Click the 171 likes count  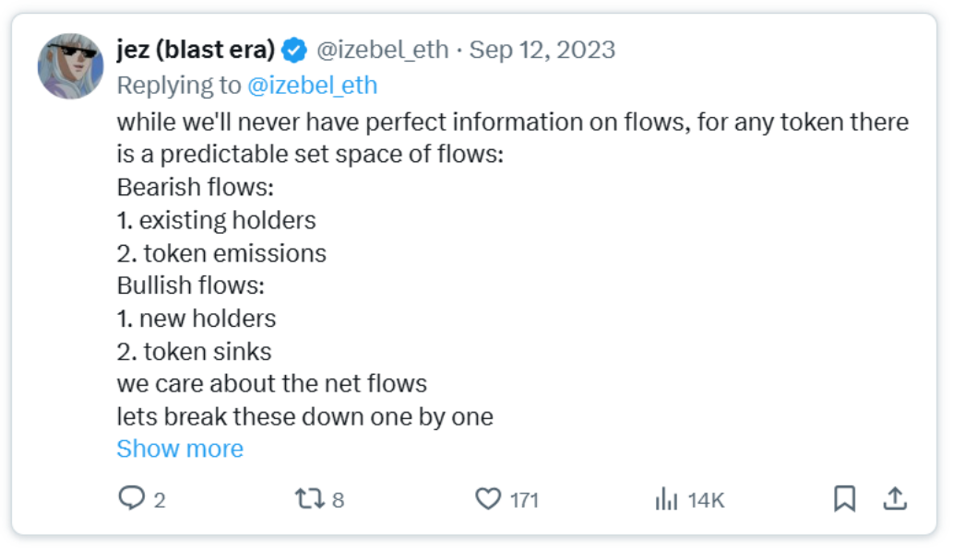pyautogui.click(x=525, y=500)
